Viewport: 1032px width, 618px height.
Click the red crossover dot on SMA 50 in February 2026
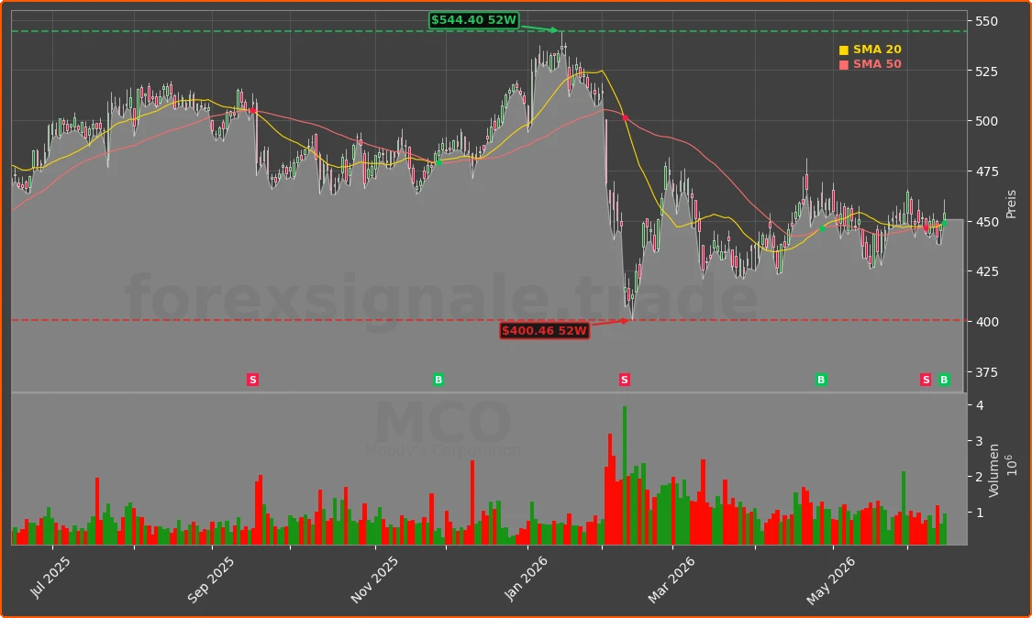(x=626, y=118)
